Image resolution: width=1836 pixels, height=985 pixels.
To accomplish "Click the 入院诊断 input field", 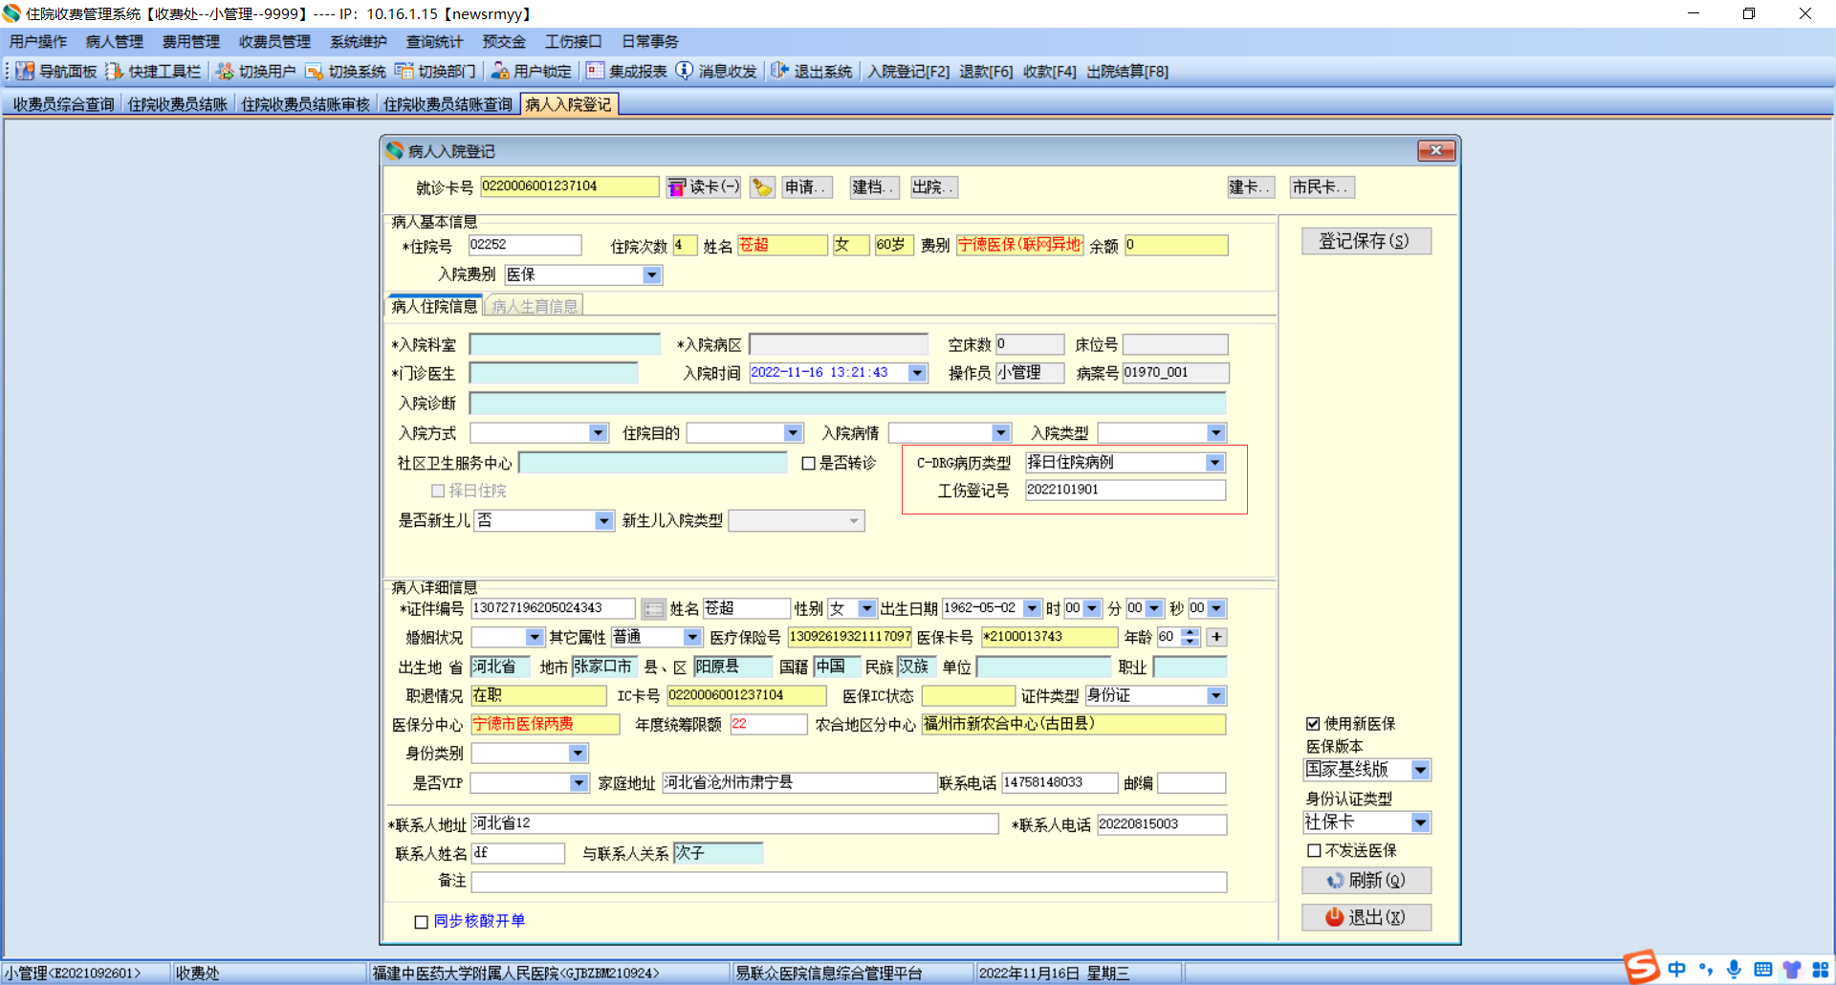I will (848, 404).
